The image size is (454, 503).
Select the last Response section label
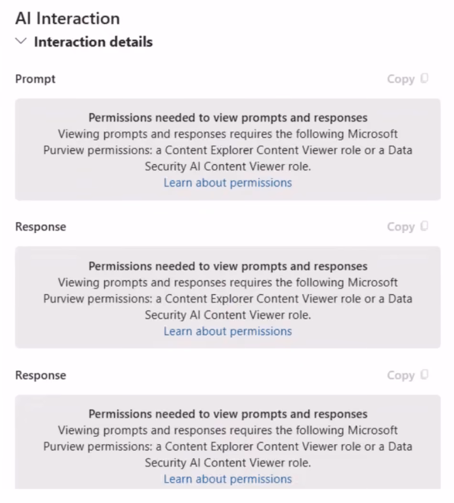[41, 375]
